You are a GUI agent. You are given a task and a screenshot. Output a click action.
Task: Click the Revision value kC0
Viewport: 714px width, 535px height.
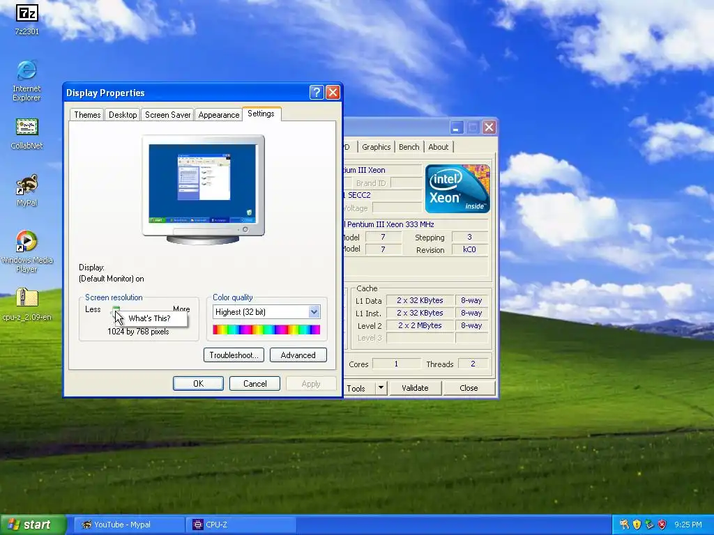tap(469, 249)
